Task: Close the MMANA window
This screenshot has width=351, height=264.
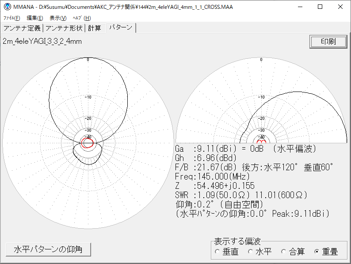Action: (340, 7)
